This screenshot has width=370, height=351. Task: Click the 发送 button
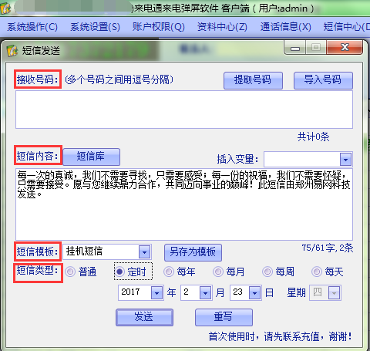tap(144, 317)
